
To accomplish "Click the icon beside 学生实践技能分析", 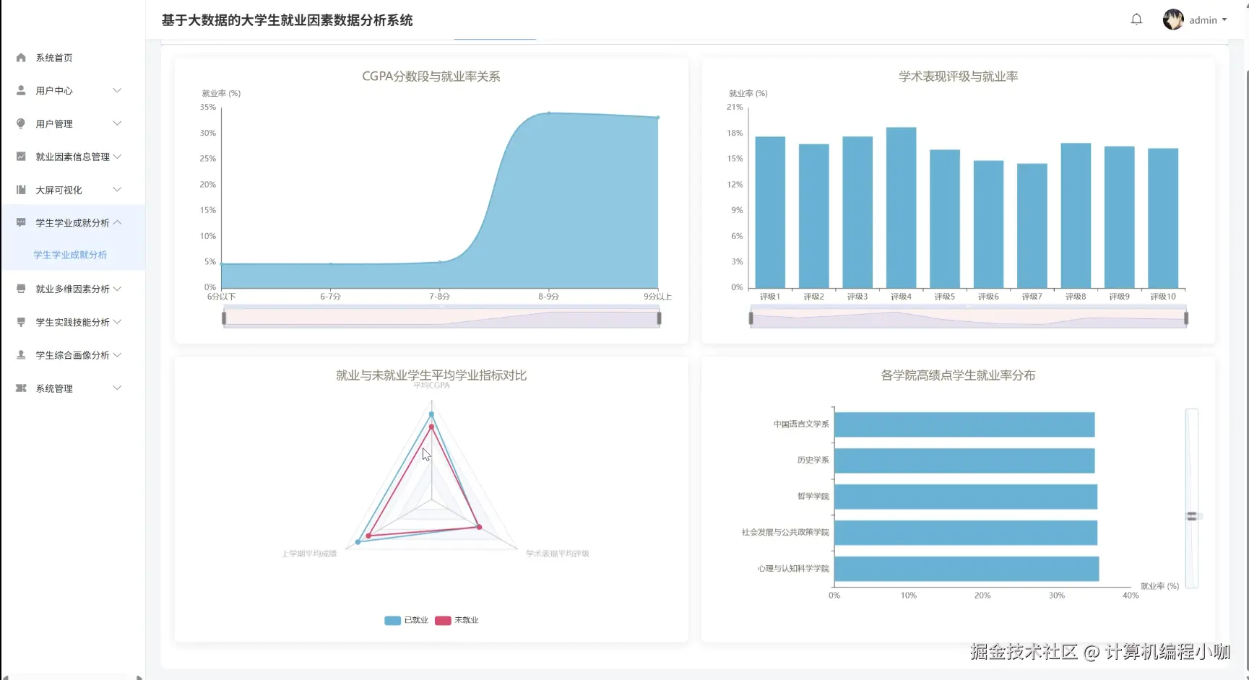I will (21, 322).
